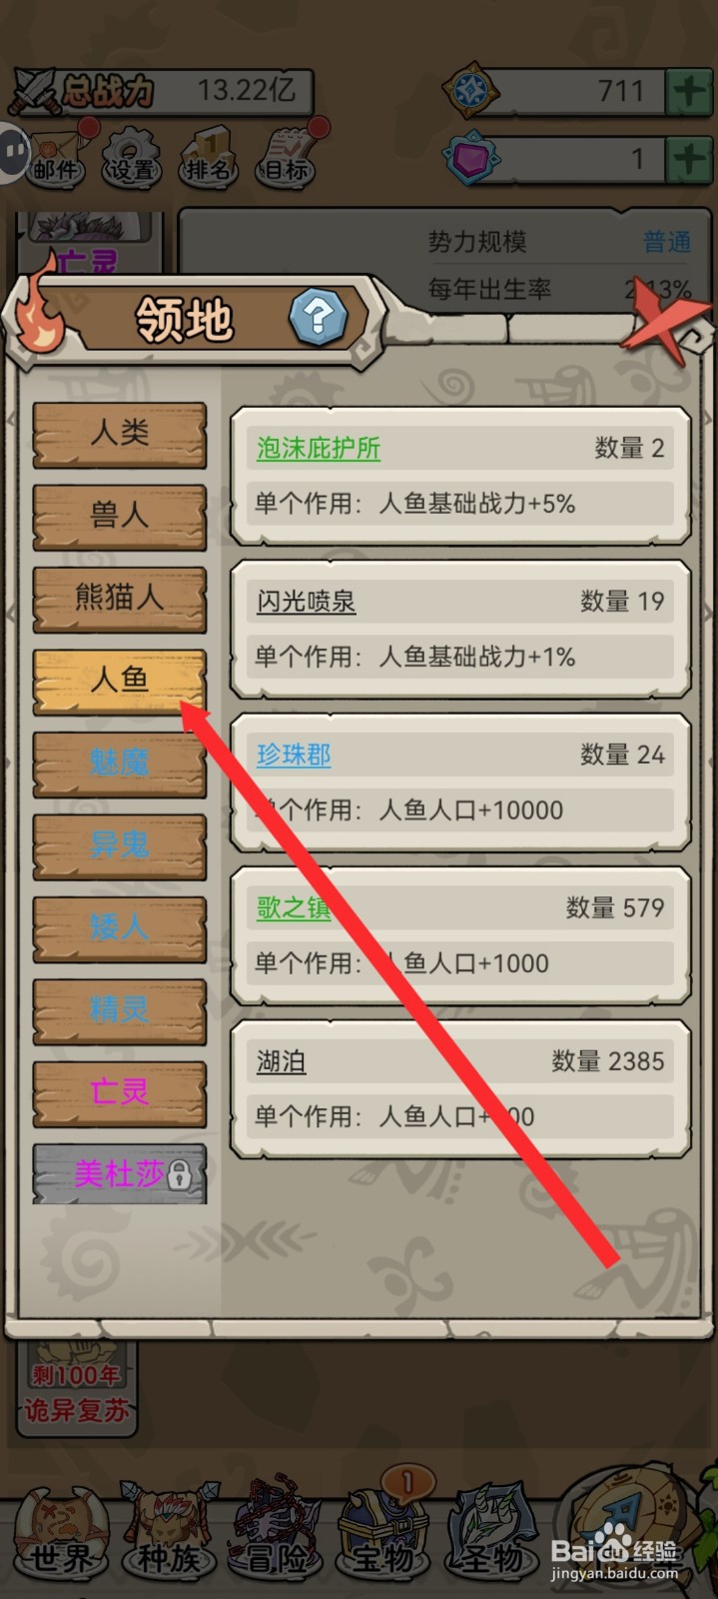Switch to the 亡灵 tab
This screenshot has width=718, height=1599.
120,1092
